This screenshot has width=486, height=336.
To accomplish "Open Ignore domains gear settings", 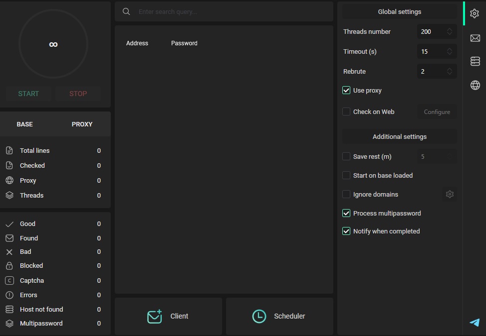I will (450, 194).
